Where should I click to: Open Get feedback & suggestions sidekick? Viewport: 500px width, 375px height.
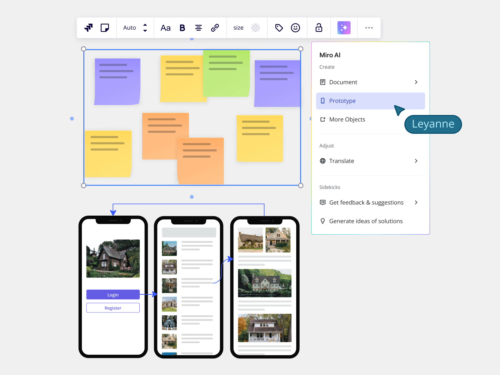coord(371,202)
